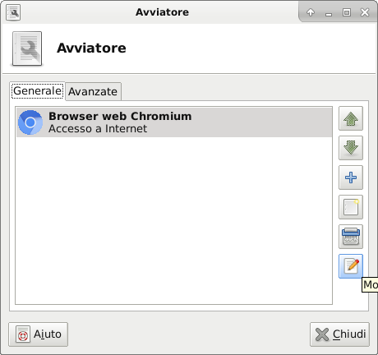Click the Chromium browser icon in list
Viewport: 378px width, 355px height.
[30, 122]
